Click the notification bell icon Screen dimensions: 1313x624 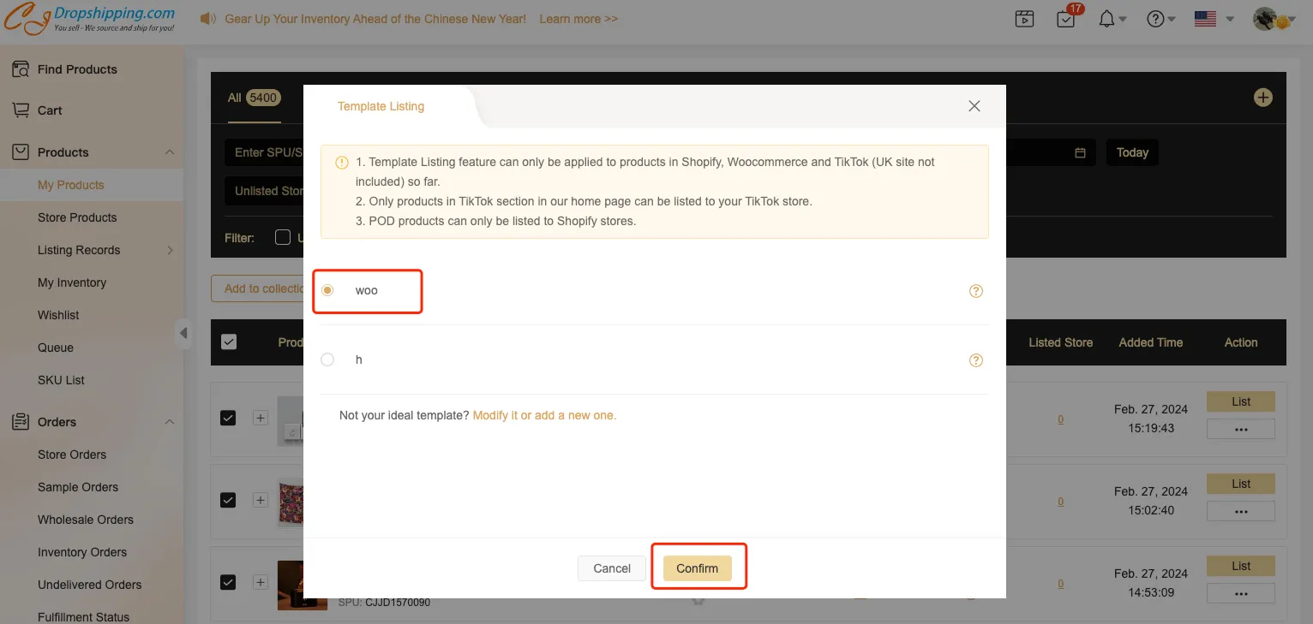pyautogui.click(x=1106, y=19)
